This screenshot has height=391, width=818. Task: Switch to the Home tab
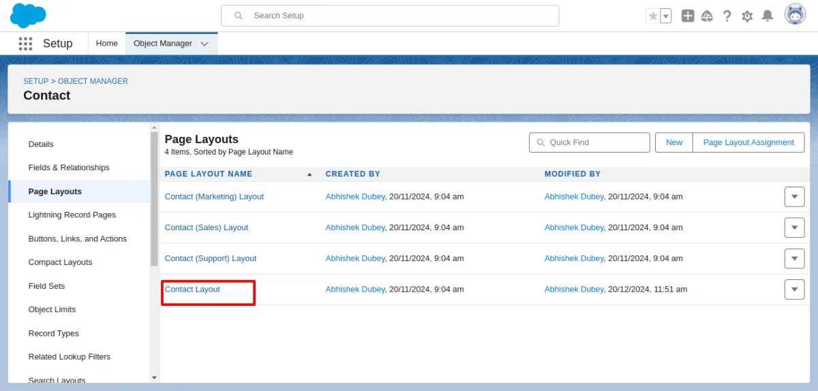(x=106, y=44)
